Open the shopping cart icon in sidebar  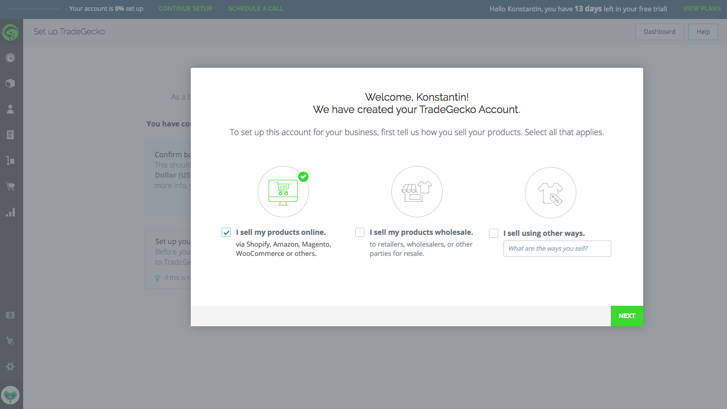(10, 186)
